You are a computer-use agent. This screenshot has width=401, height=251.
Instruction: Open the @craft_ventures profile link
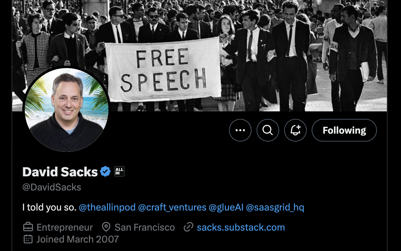(x=172, y=207)
